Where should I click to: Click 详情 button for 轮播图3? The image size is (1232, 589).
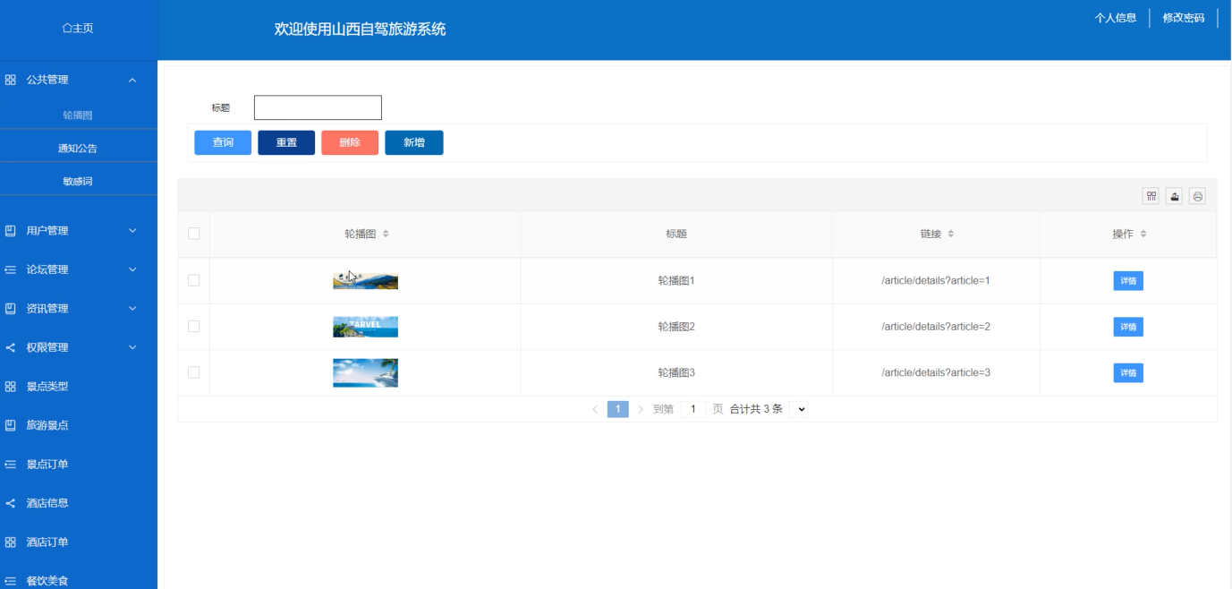[1128, 373]
